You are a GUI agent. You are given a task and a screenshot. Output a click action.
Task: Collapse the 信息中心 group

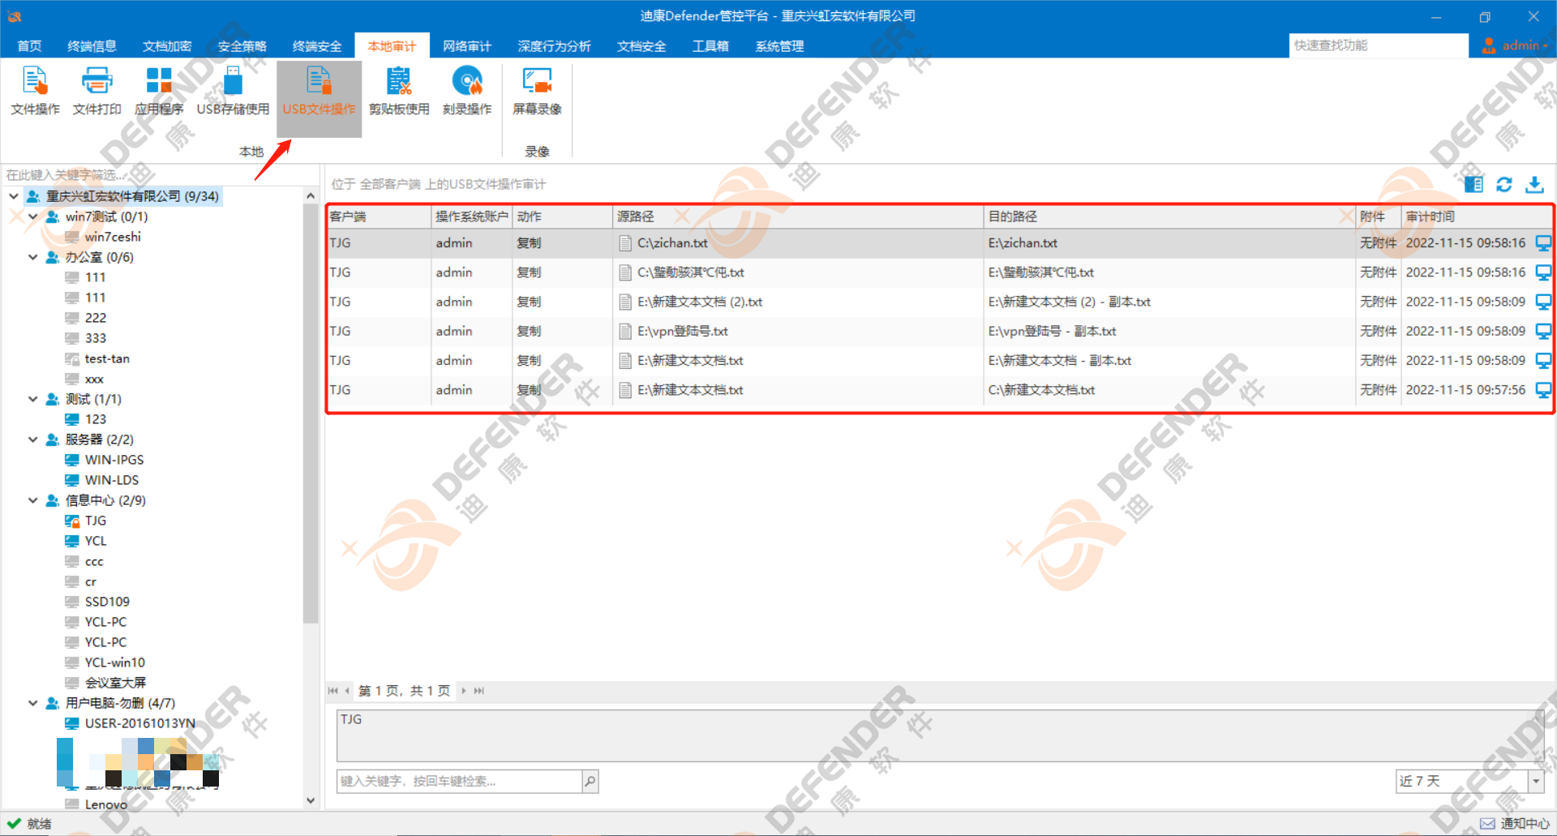33,500
